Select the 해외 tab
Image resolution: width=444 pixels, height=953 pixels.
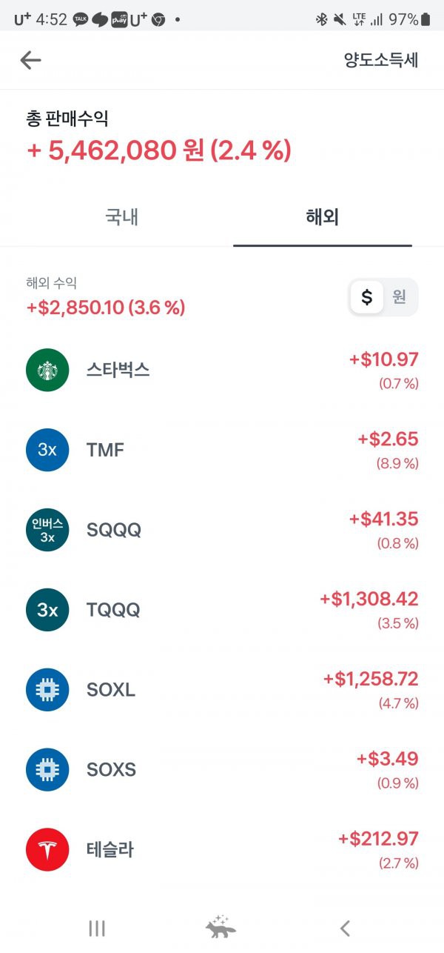point(322,217)
